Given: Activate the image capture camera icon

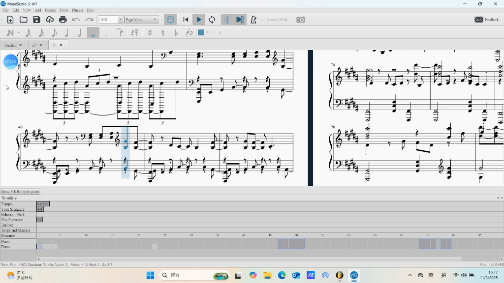Looking at the screenshot, I should [x=301, y=20].
